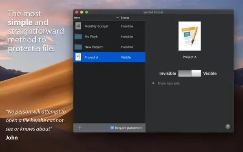Click Invisible status of My Work
Screen dimensions: 243x152
[x=127, y=37]
